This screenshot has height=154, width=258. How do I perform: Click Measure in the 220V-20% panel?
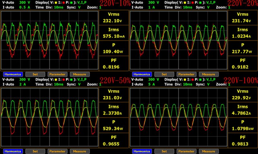209,74
